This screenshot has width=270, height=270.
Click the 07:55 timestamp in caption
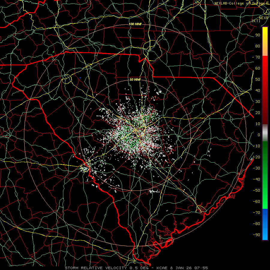tap(201, 268)
